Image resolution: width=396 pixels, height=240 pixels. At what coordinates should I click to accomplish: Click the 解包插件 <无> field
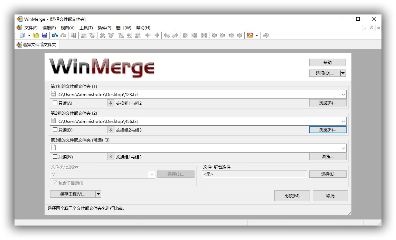click(254, 174)
